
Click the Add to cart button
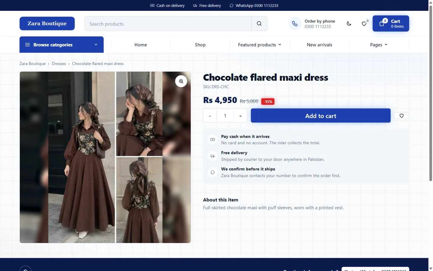(321, 116)
